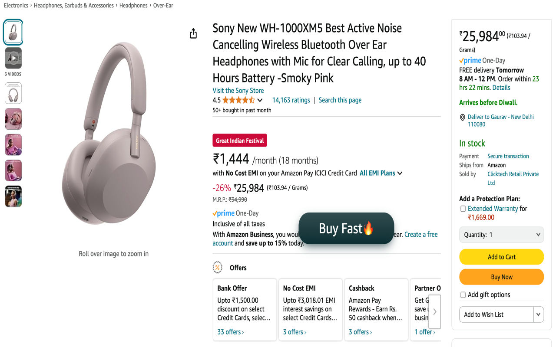The width and height of the screenshot is (556, 347).
Task: Select the pink headphones thumbnail in the sidebar
Action: 13,118
